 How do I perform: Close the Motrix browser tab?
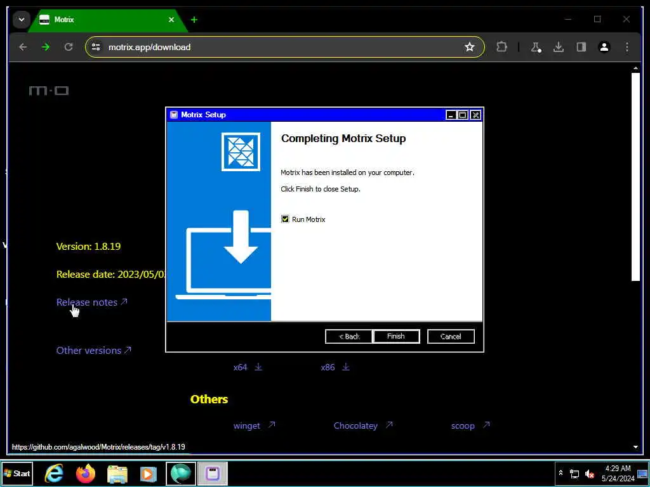pyautogui.click(x=171, y=20)
